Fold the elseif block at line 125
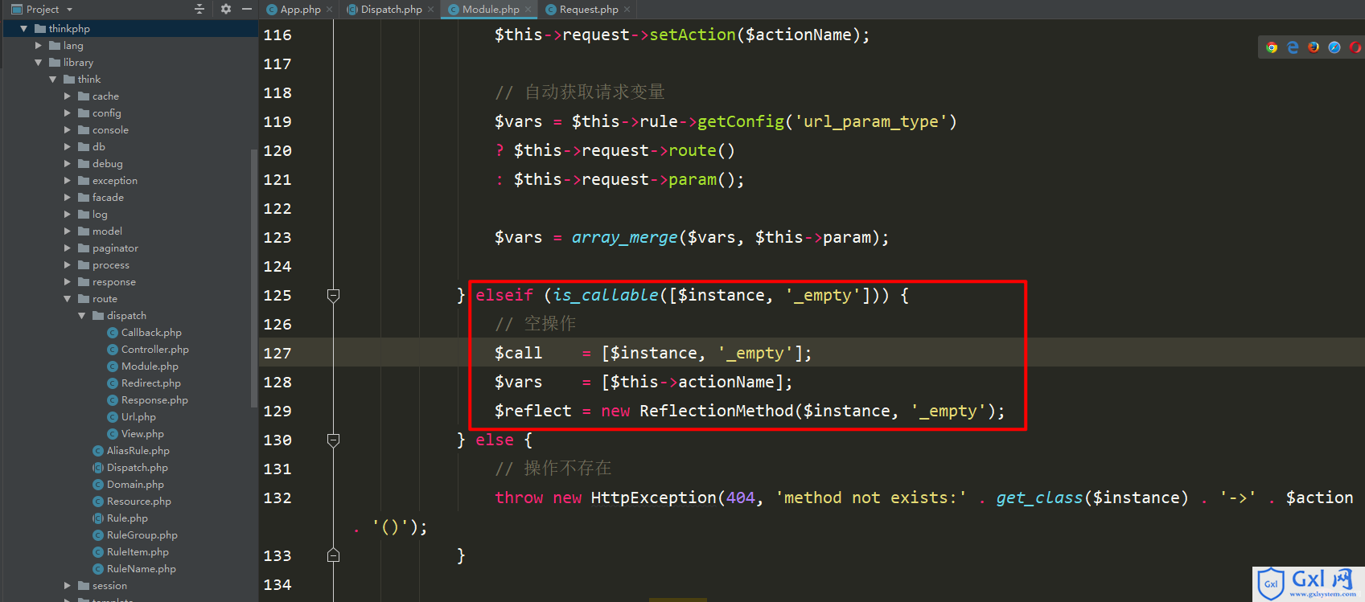Screen dimensions: 1365x602 click(333, 295)
